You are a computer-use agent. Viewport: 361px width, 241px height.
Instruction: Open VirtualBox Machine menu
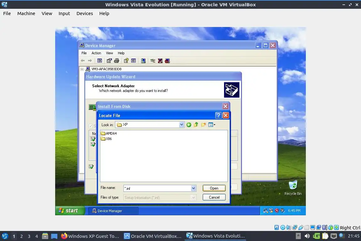pyautogui.click(x=26, y=13)
